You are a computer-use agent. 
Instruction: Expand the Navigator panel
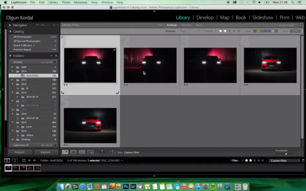10,25
